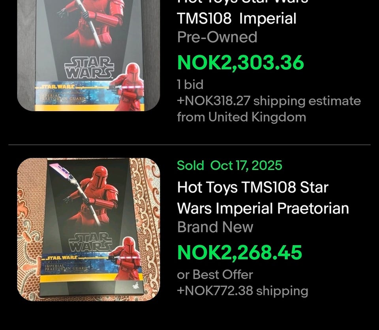Click the NOK2,268.45 sold price
The image size is (379, 330).
pyautogui.click(x=240, y=252)
